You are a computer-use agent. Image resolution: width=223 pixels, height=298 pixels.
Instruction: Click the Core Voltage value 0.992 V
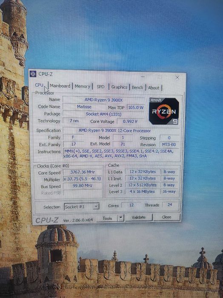pyautogui.click(x=130, y=121)
